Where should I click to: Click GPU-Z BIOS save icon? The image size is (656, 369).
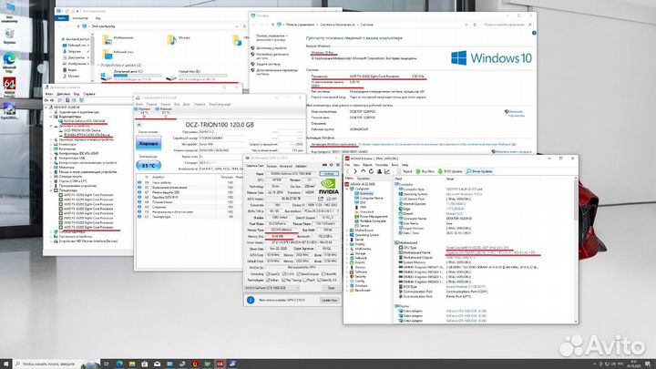pos(321,199)
